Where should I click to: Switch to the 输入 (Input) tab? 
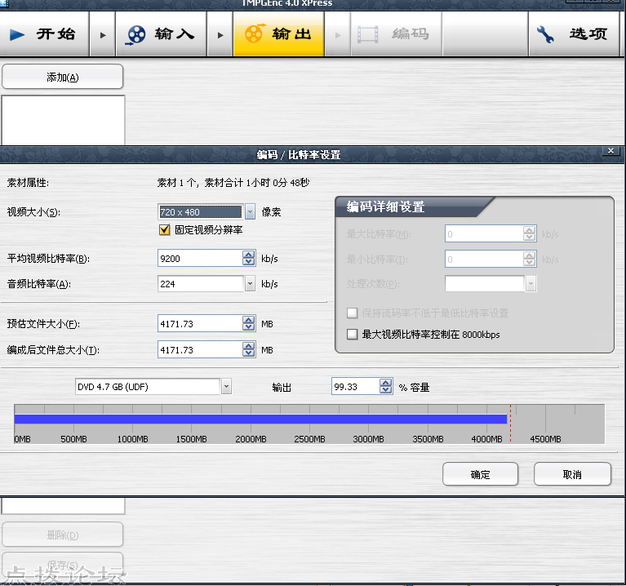coord(162,34)
